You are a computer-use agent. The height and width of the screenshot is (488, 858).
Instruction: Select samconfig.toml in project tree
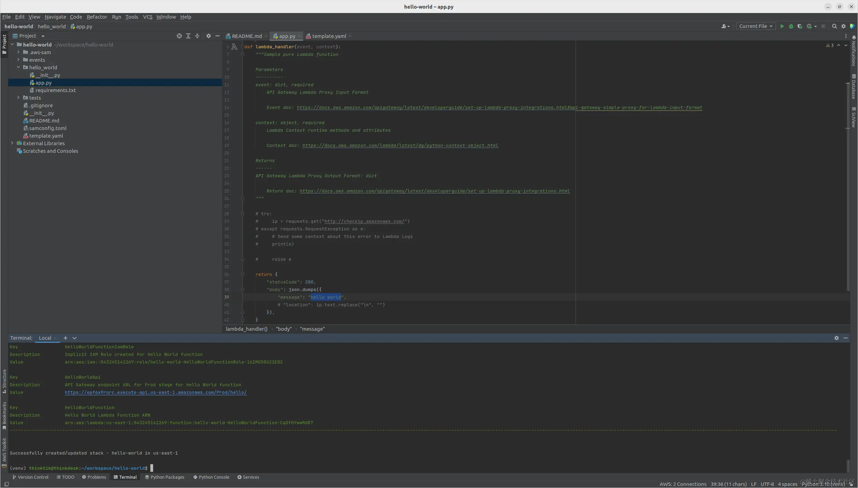pos(48,128)
